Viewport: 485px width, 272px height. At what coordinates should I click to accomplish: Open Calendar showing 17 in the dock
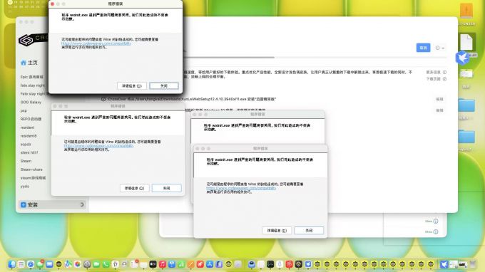pyautogui.click(x=116, y=264)
